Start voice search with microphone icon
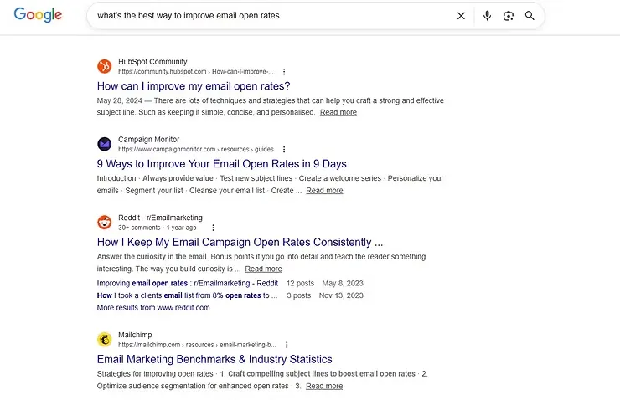Viewport: 620px width, 400px height. coord(487,16)
